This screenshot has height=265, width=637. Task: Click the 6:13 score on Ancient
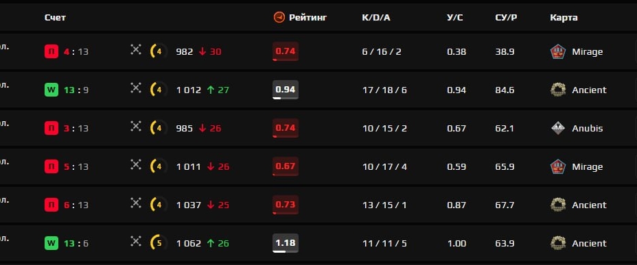(x=76, y=205)
